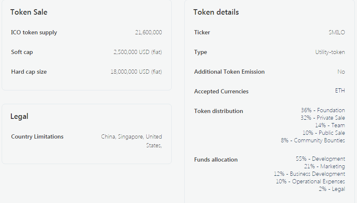Click the Token details heading
This screenshot has height=203, width=357.
click(x=216, y=12)
